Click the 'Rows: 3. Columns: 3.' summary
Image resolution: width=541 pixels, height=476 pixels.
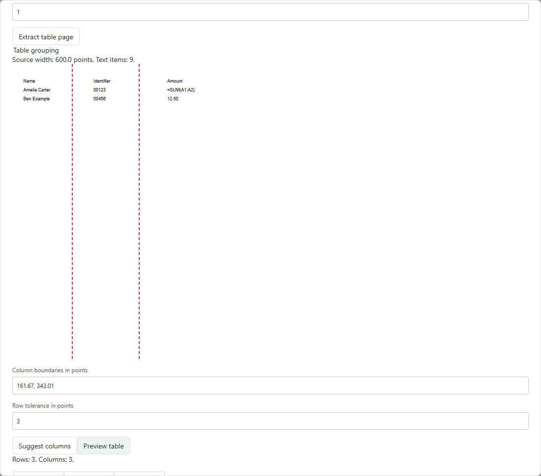click(x=43, y=459)
